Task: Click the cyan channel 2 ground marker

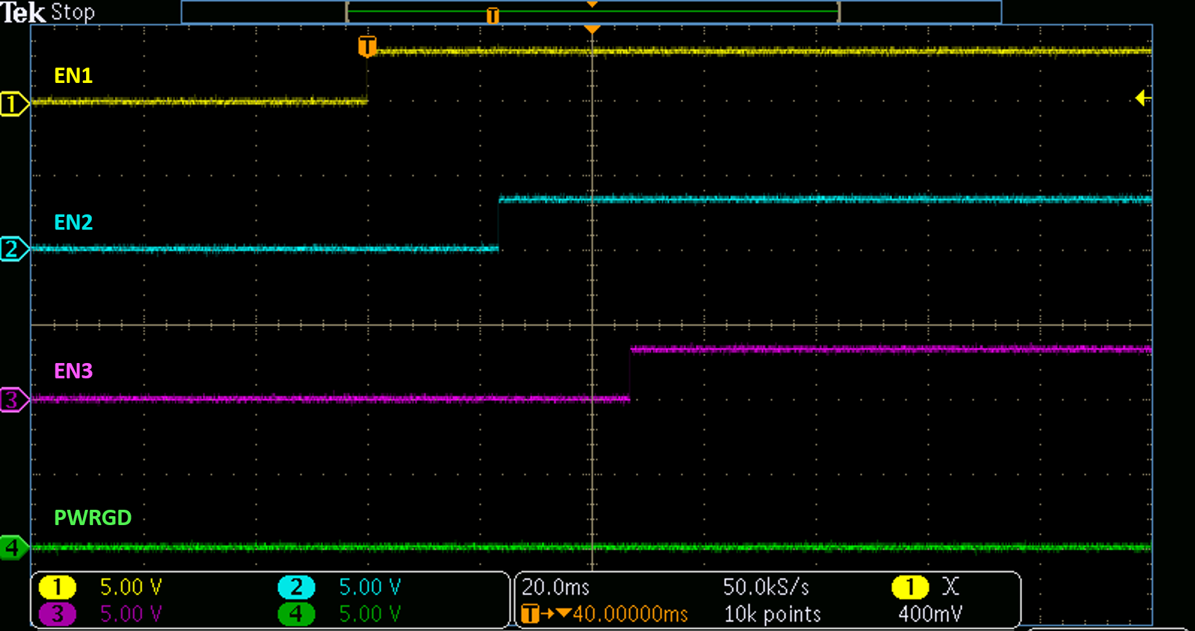Action: coord(13,249)
